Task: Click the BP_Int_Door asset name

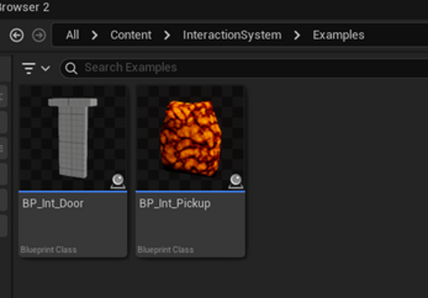Action: [x=53, y=204]
